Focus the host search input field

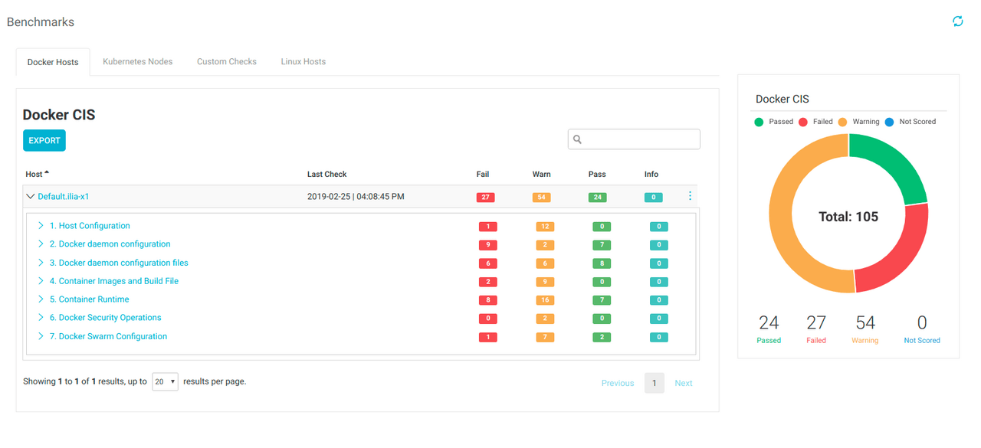[634, 139]
